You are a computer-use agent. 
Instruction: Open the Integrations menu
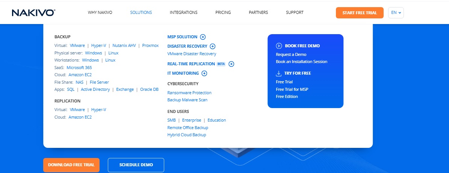184,13
